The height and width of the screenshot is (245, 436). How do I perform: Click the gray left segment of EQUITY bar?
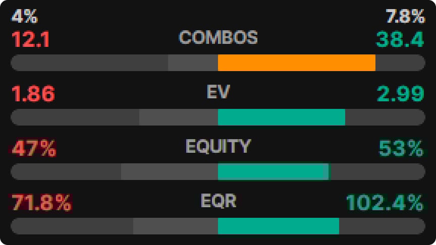click(x=170, y=171)
